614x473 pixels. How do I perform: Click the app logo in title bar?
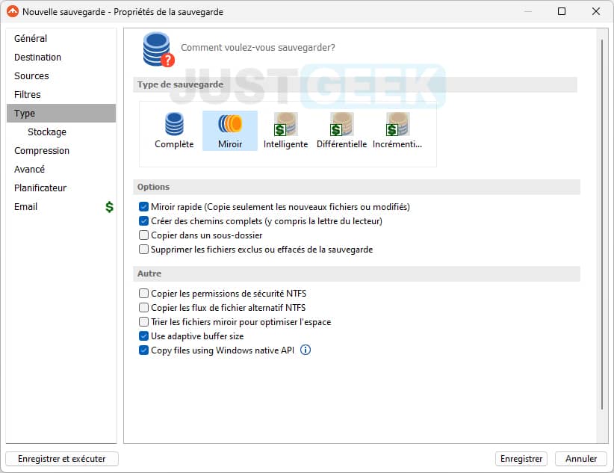pyautogui.click(x=13, y=11)
